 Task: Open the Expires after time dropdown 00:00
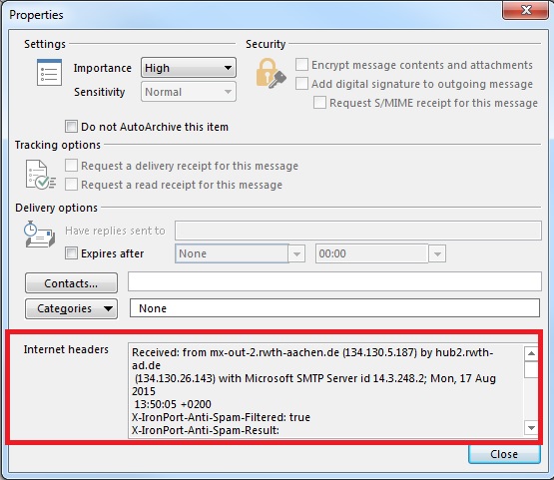pyautogui.click(x=437, y=253)
